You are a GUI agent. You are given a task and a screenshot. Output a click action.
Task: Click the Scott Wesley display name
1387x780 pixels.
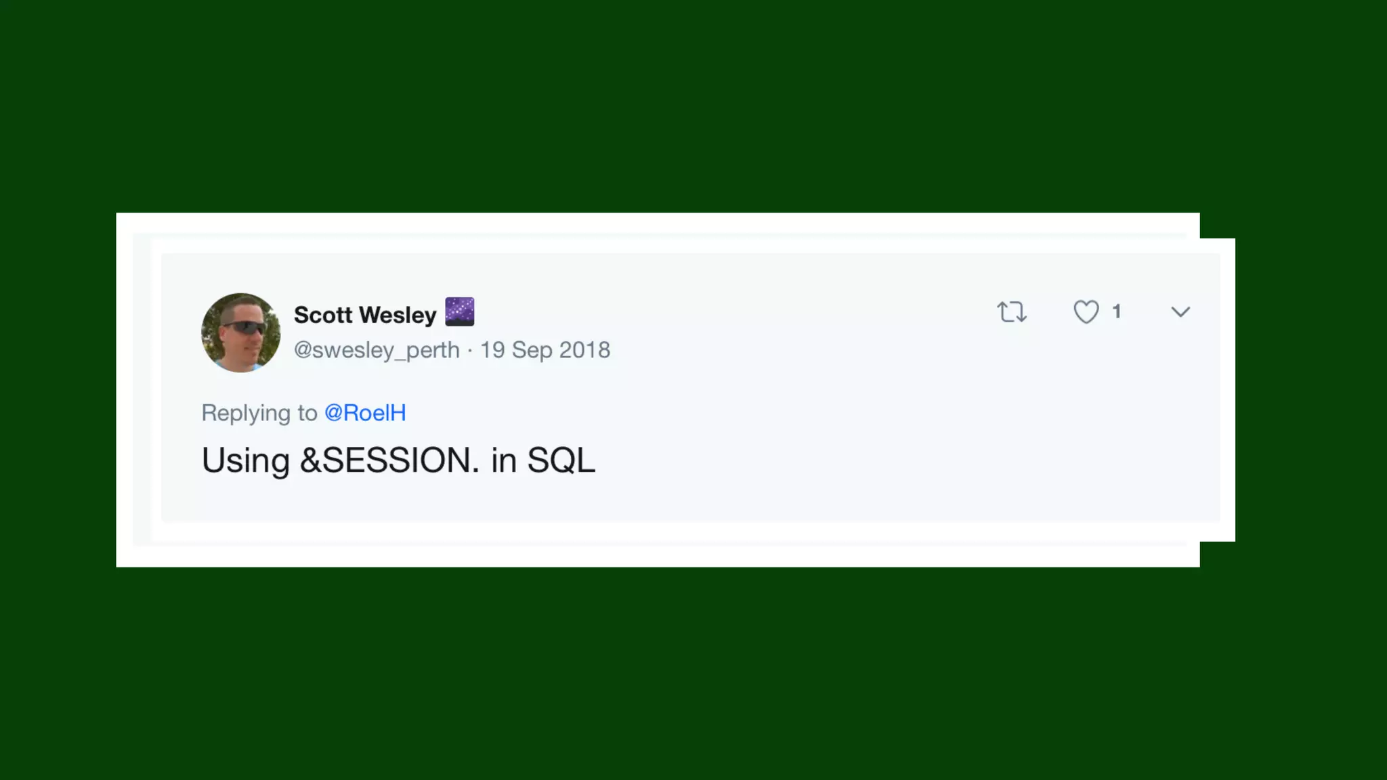[365, 315]
